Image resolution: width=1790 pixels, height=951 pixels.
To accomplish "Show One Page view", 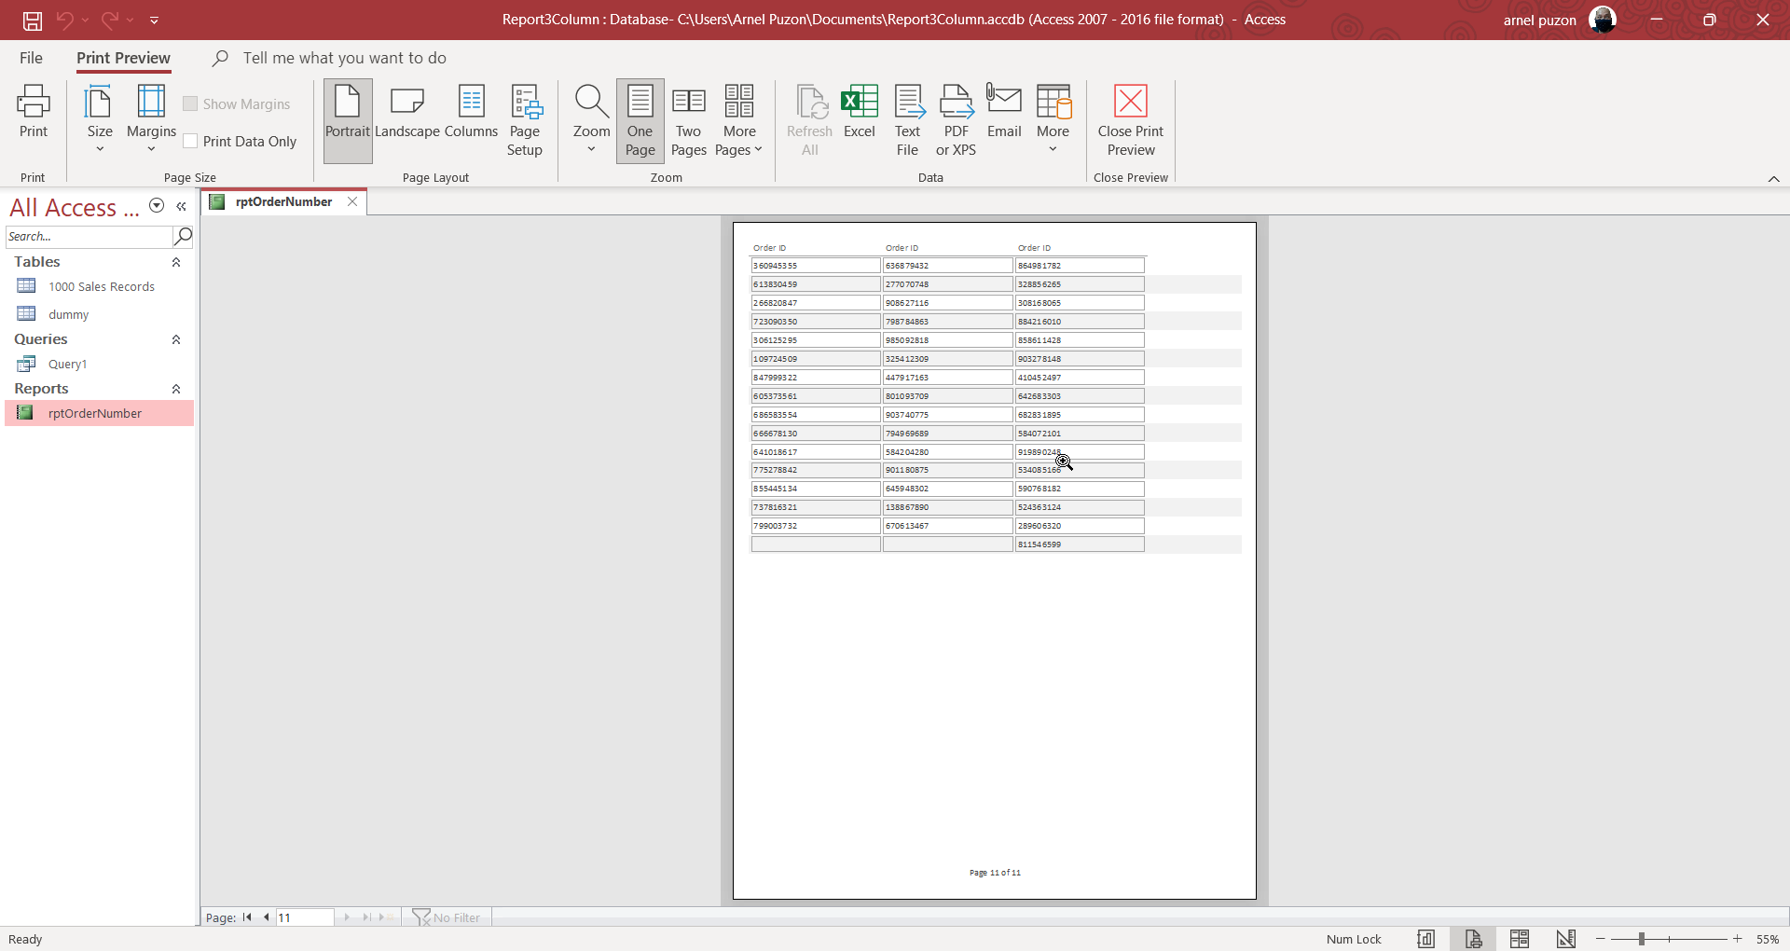I will point(640,121).
